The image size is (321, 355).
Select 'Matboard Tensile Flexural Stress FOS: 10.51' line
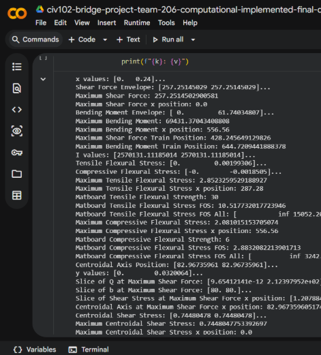(x=181, y=206)
